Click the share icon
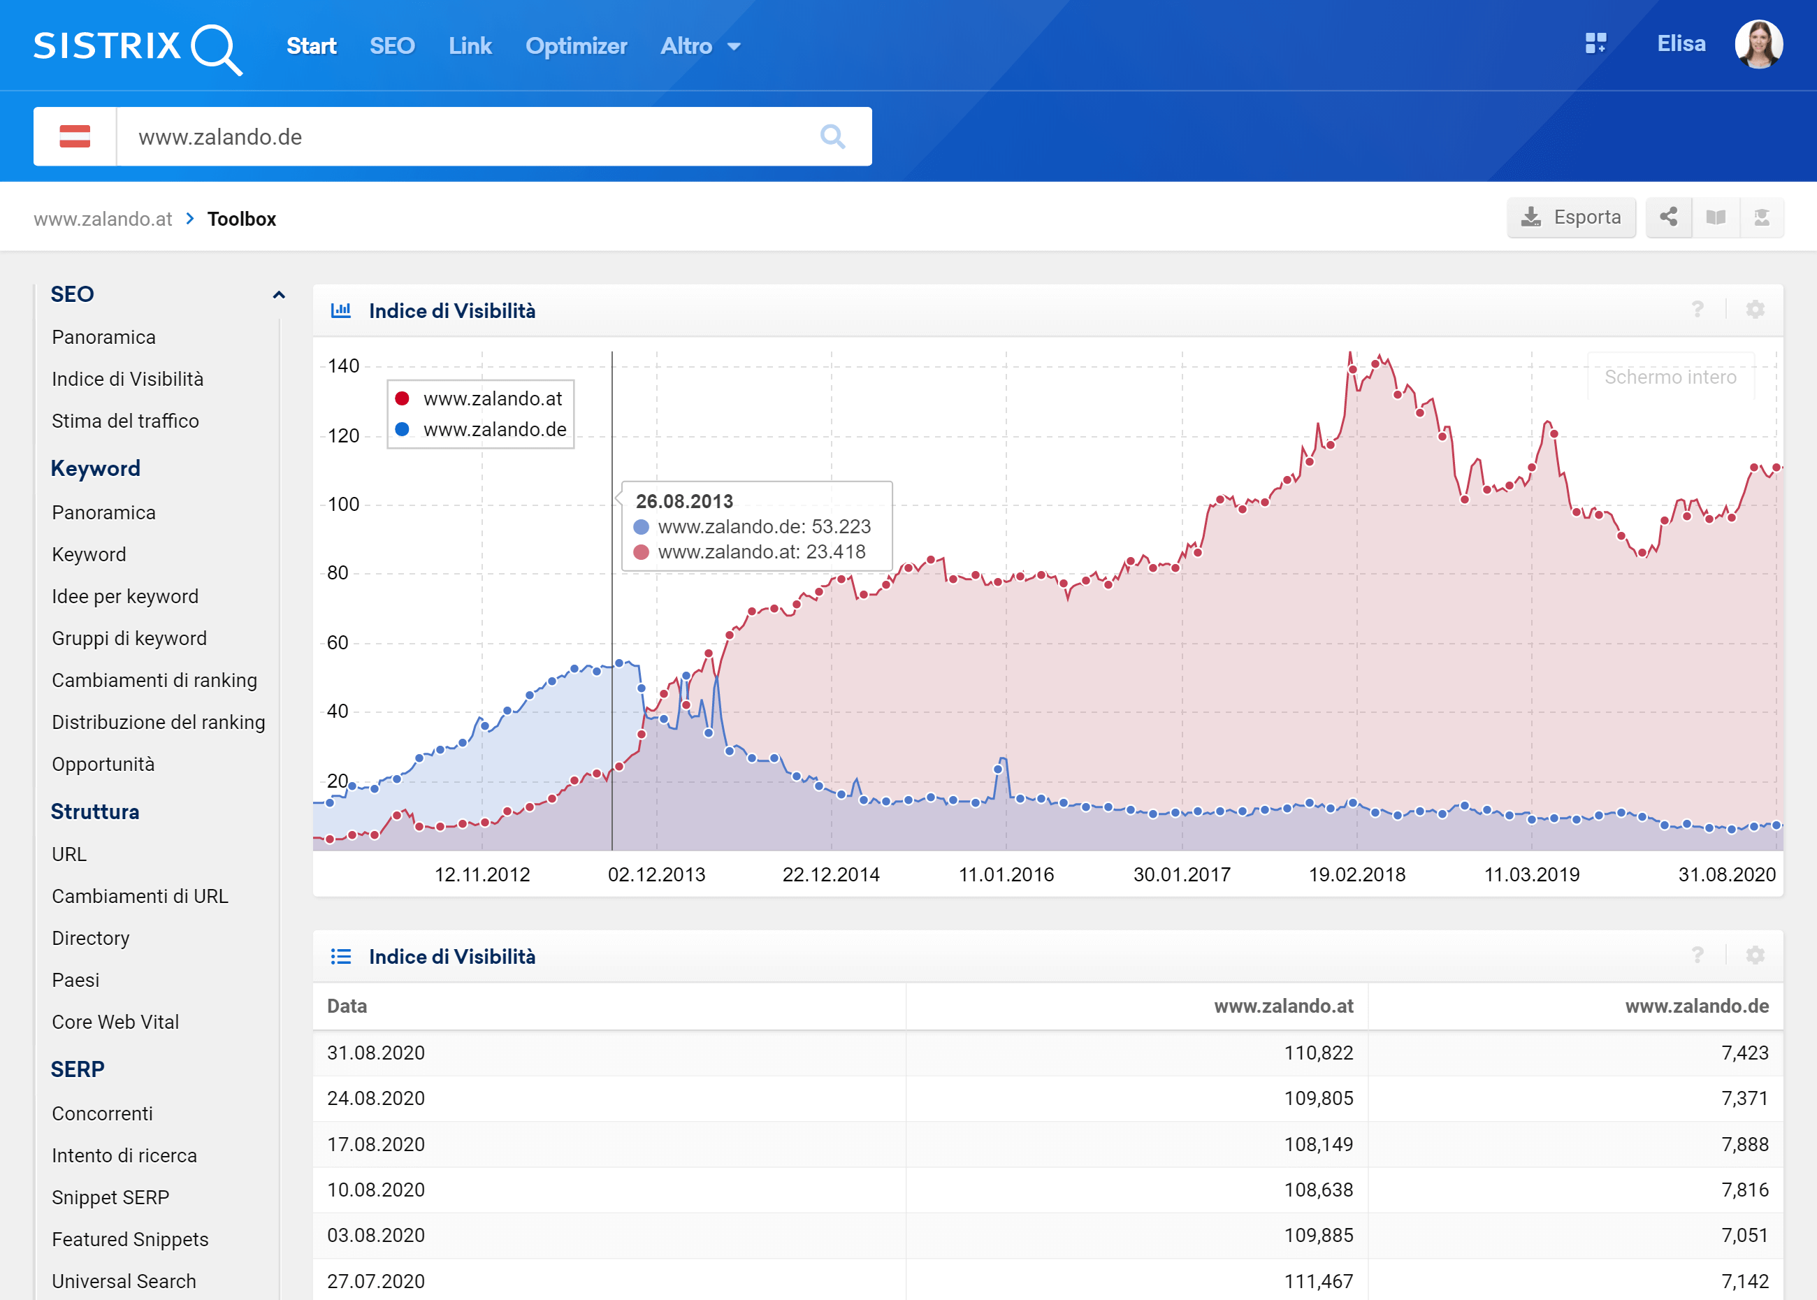 pyautogui.click(x=1669, y=217)
